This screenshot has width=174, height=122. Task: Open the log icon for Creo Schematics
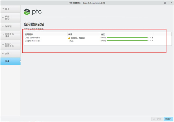[x=153, y=38]
